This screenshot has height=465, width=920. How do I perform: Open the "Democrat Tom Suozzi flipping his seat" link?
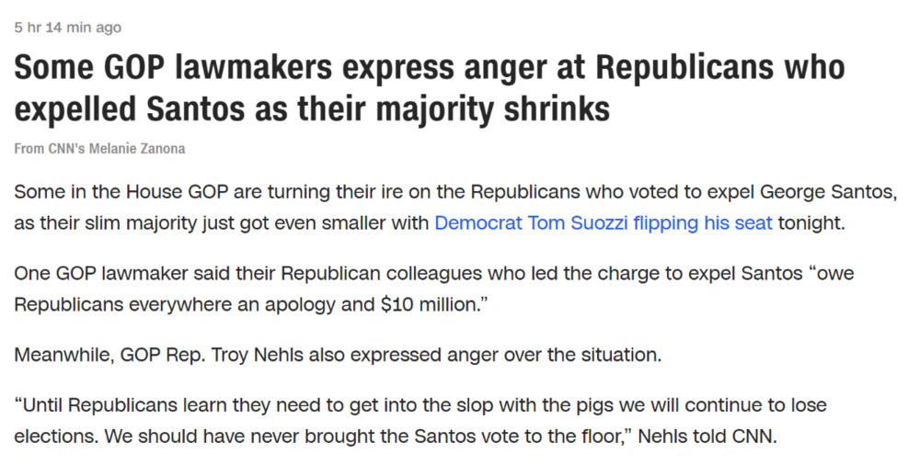pos(604,223)
